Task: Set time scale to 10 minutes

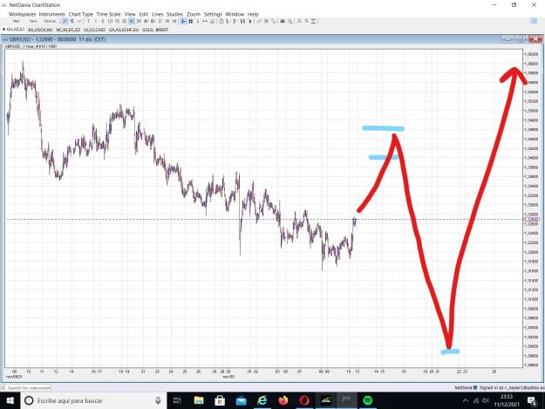Action: click(x=110, y=21)
